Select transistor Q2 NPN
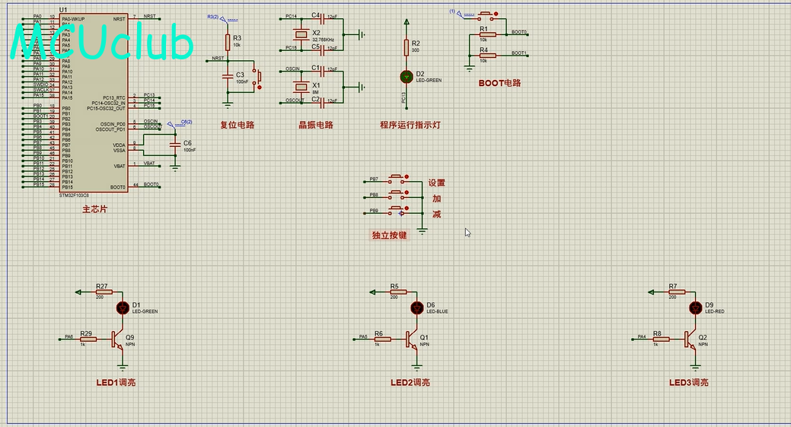The width and height of the screenshot is (791, 427). (x=690, y=339)
